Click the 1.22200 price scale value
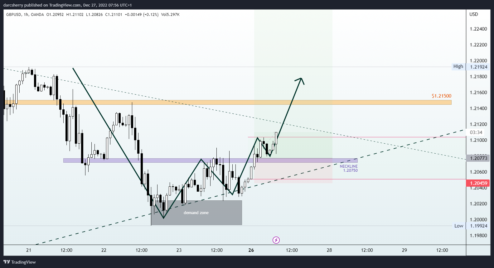The image size is (494, 268). 478,45
